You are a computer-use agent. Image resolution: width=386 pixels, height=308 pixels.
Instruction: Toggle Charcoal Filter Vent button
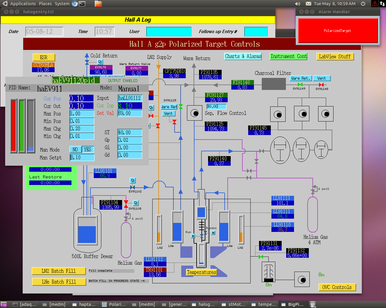point(322,78)
